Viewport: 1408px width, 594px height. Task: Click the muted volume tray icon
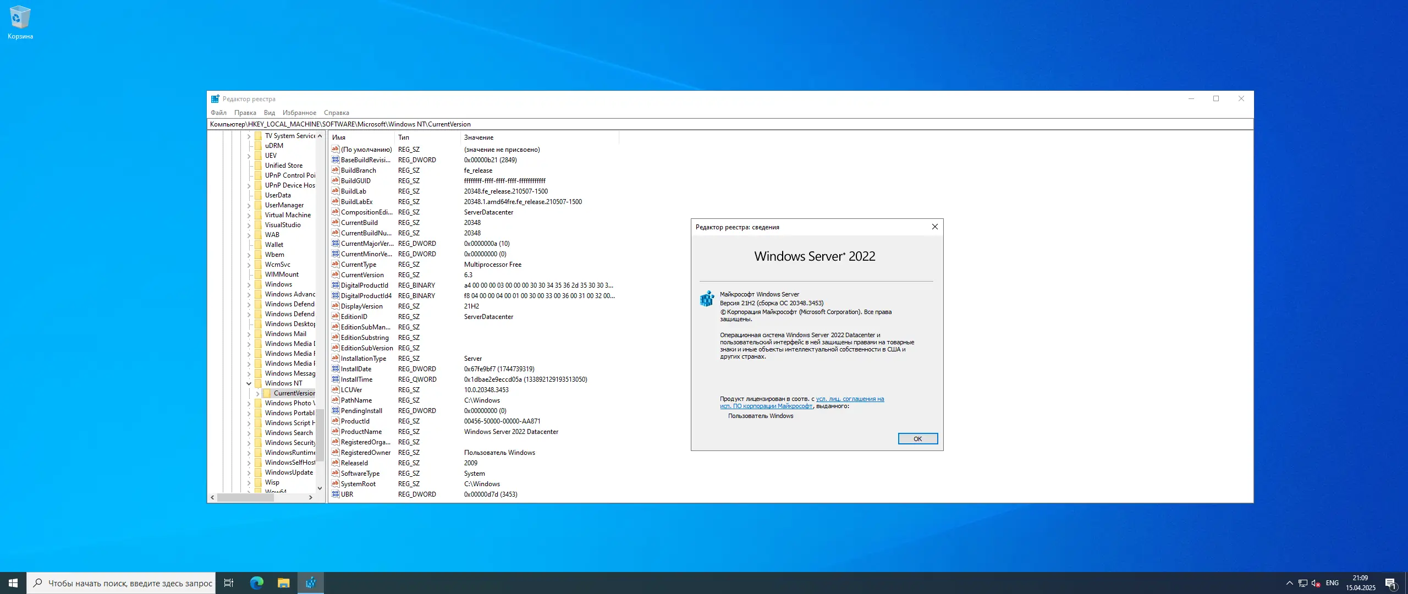pyautogui.click(x=1316, y=583)
